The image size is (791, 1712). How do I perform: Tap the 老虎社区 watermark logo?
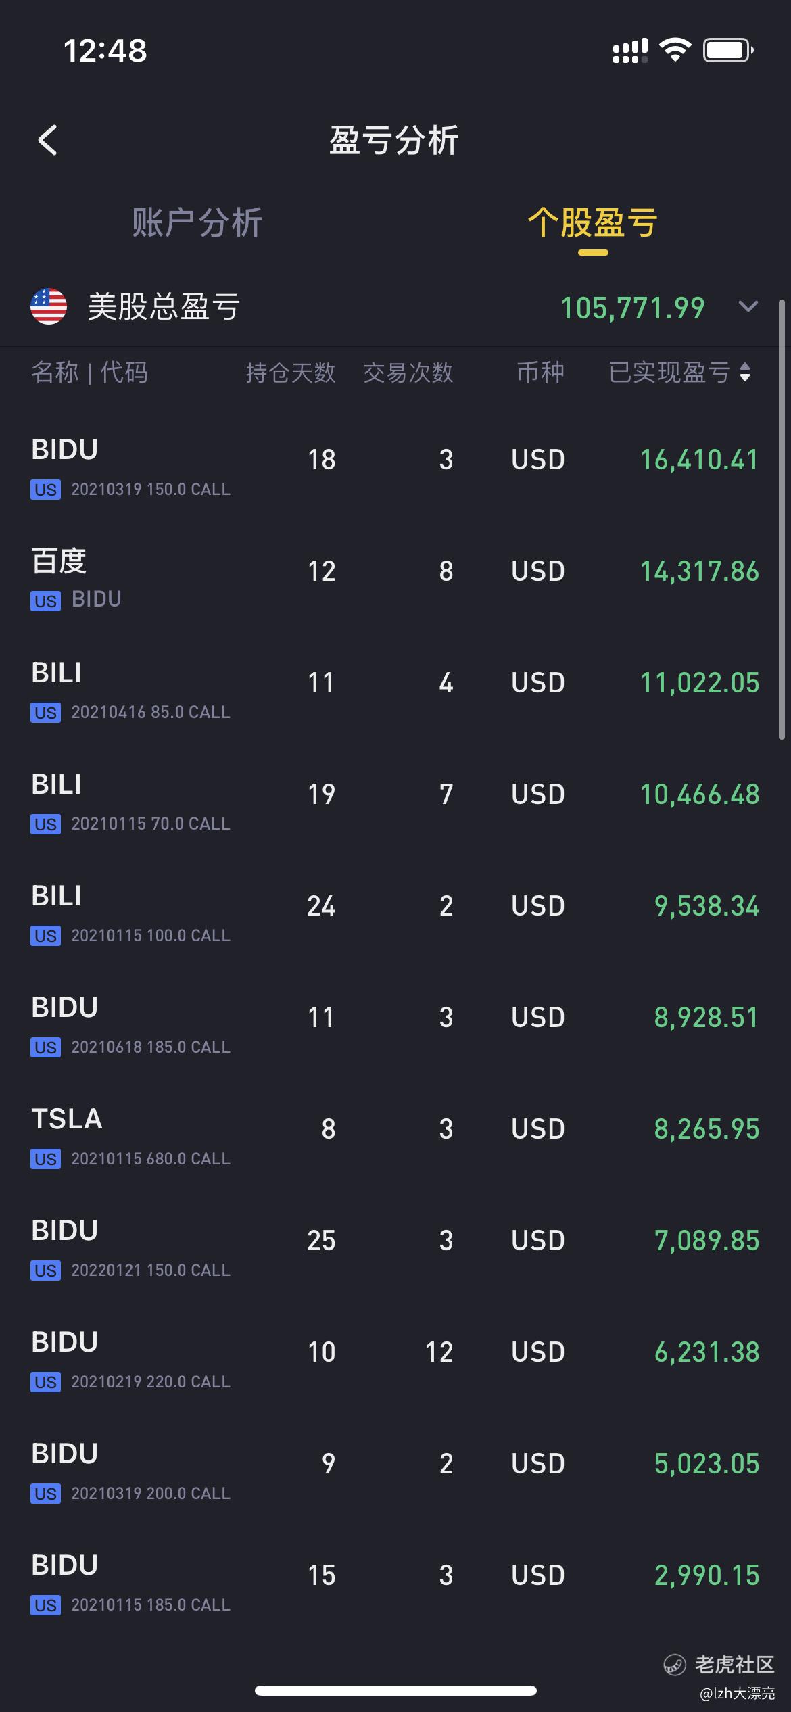[x=675, y=1665]
